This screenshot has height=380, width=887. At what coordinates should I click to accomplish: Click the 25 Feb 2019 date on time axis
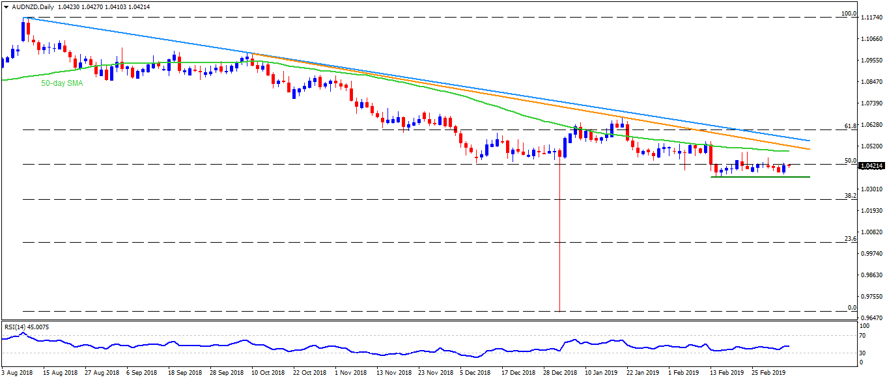point(768,374)
